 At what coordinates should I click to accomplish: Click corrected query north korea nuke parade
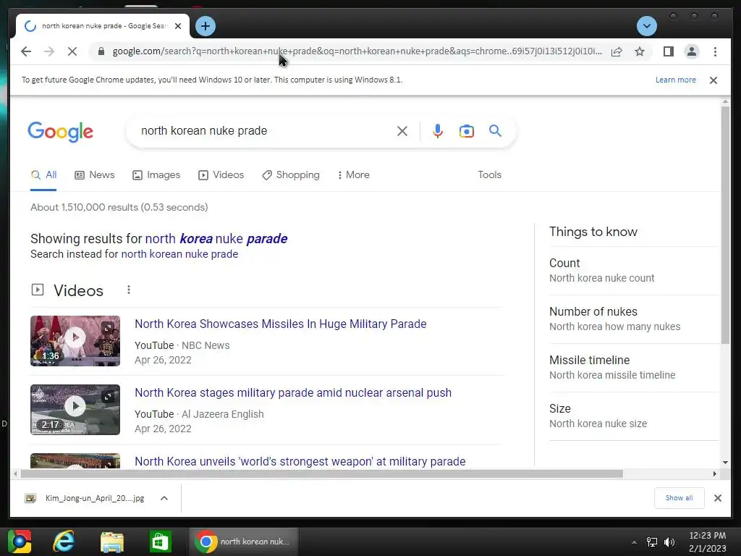tap(216, 239)
